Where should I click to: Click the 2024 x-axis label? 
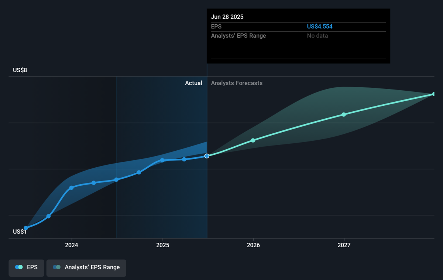(71, 245)
